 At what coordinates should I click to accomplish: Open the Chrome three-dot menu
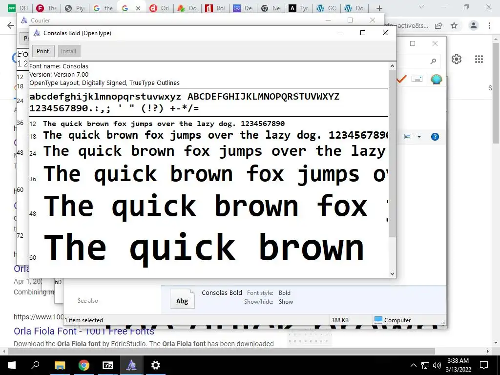coord(489,25)
